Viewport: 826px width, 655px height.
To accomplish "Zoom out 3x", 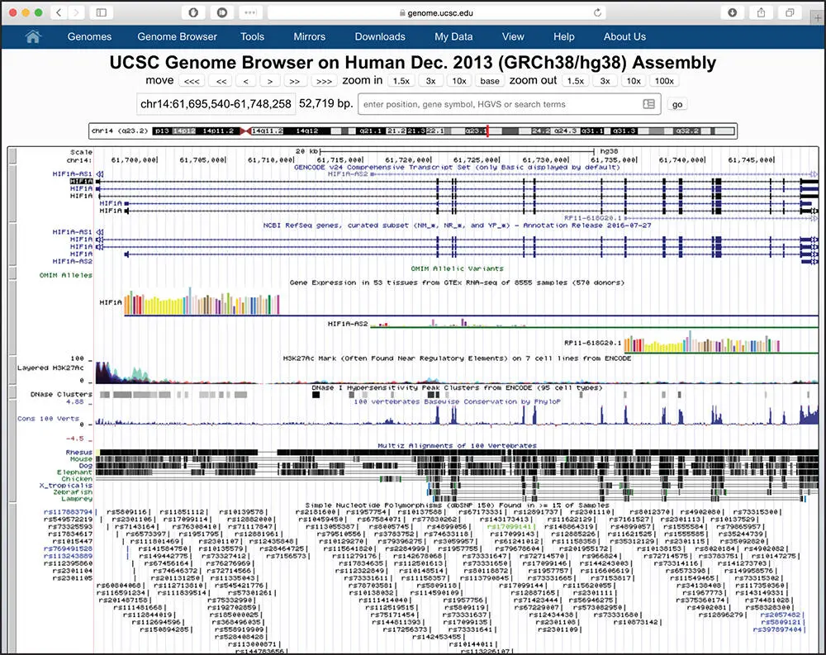I will pos(605,81).
